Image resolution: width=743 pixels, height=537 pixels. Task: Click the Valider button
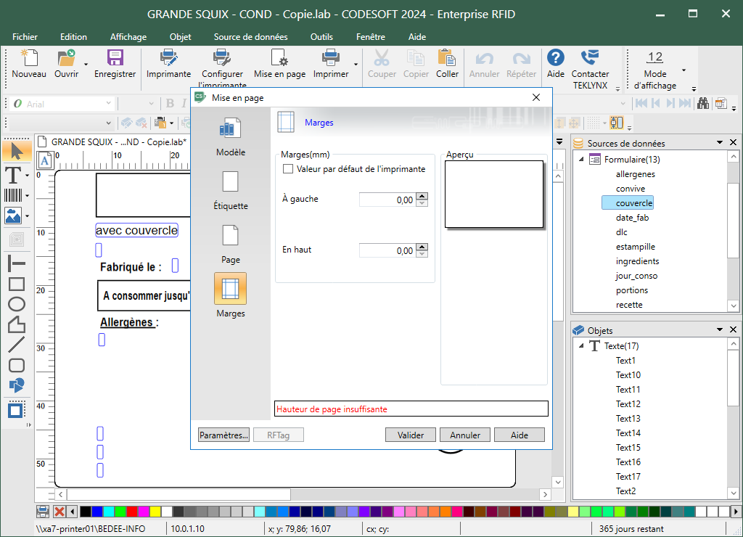pos(411,435)
